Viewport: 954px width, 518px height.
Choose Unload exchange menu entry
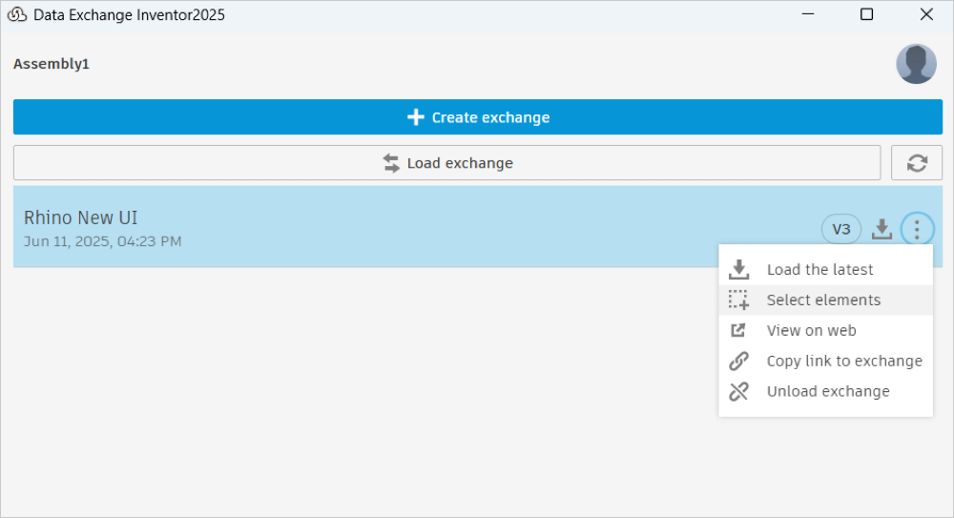(825, 391)
